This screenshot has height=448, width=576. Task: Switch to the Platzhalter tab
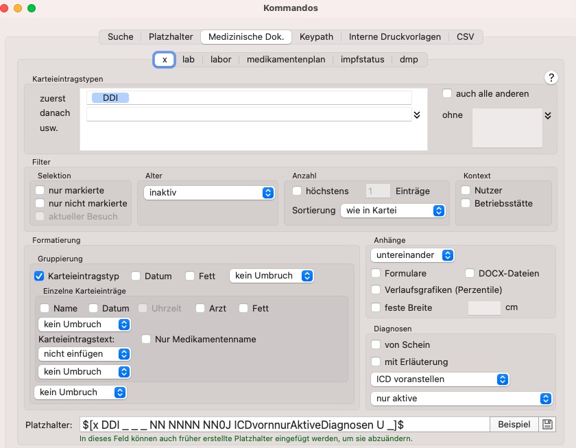coord(171,37)
